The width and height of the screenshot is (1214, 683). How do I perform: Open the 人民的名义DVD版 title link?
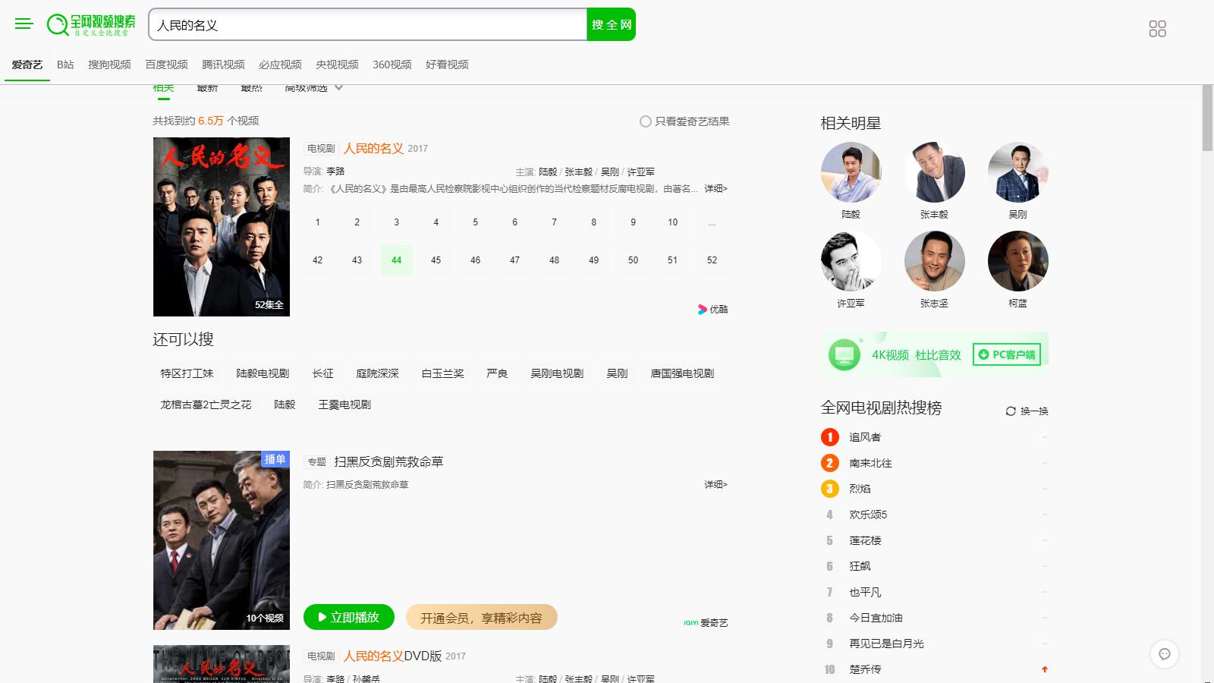tap(392, 656)
